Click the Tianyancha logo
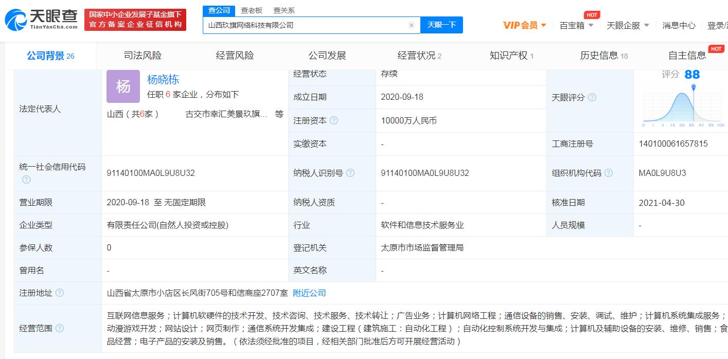Screen dimensions: 728x359 41,21
